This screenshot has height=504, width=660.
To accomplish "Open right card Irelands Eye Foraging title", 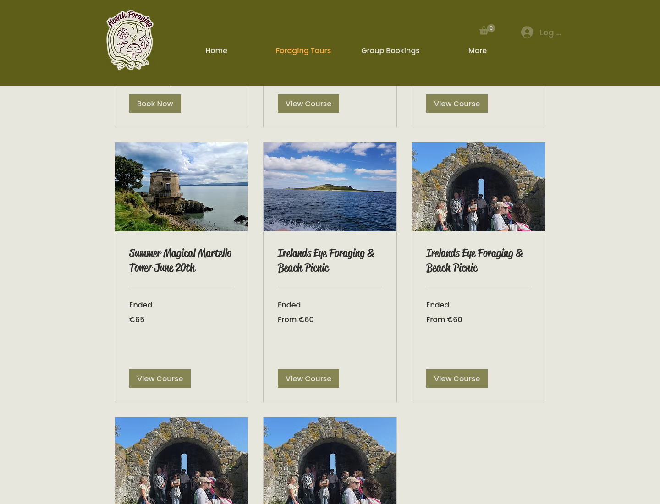I will tap(475, 260).
